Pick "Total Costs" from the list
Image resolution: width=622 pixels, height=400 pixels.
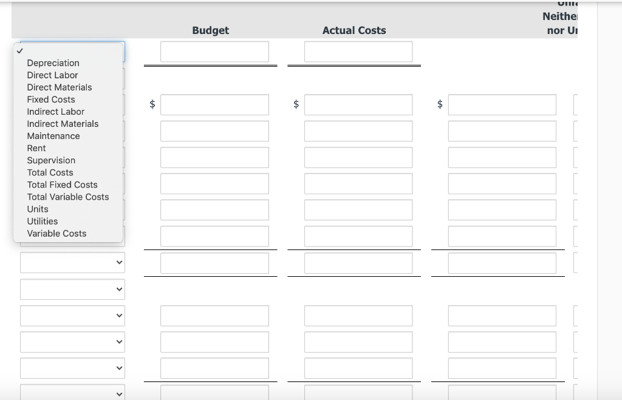click(50, 172)
